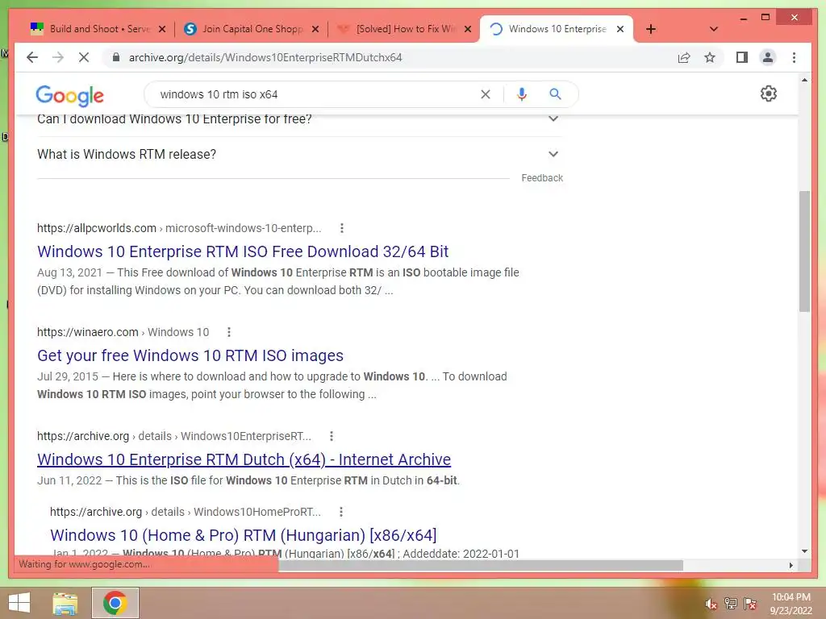
Task: Open options for Windows10HomeProRT result
Action: pyautogui.click(x=341, y=512)
